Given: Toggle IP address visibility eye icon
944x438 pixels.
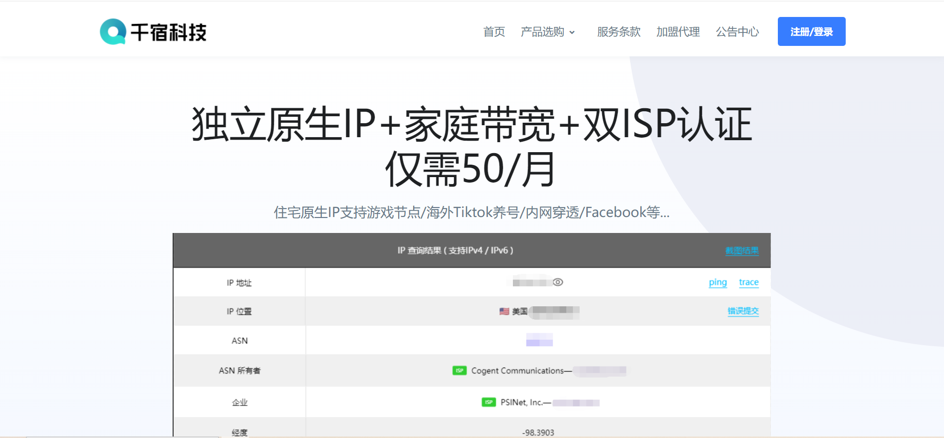Looking at the screenshot, I should pyautogui.click(x=558, y=282).
